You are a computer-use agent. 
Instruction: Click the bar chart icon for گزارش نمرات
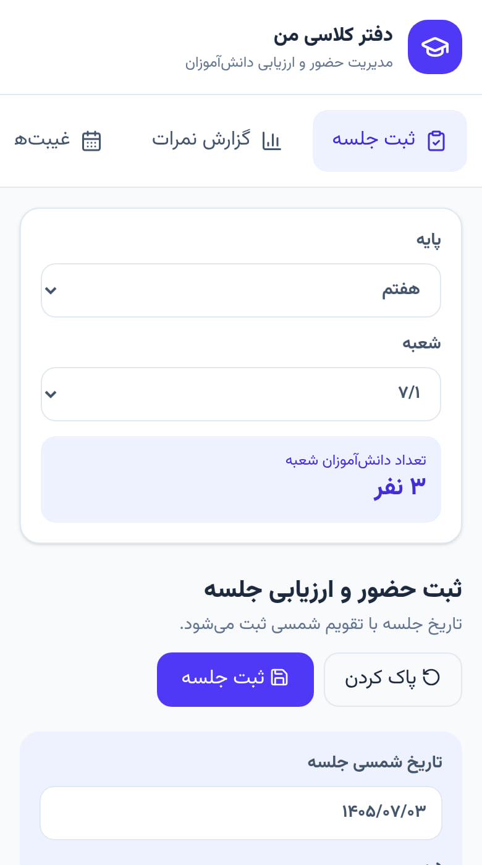pos(271,141)
